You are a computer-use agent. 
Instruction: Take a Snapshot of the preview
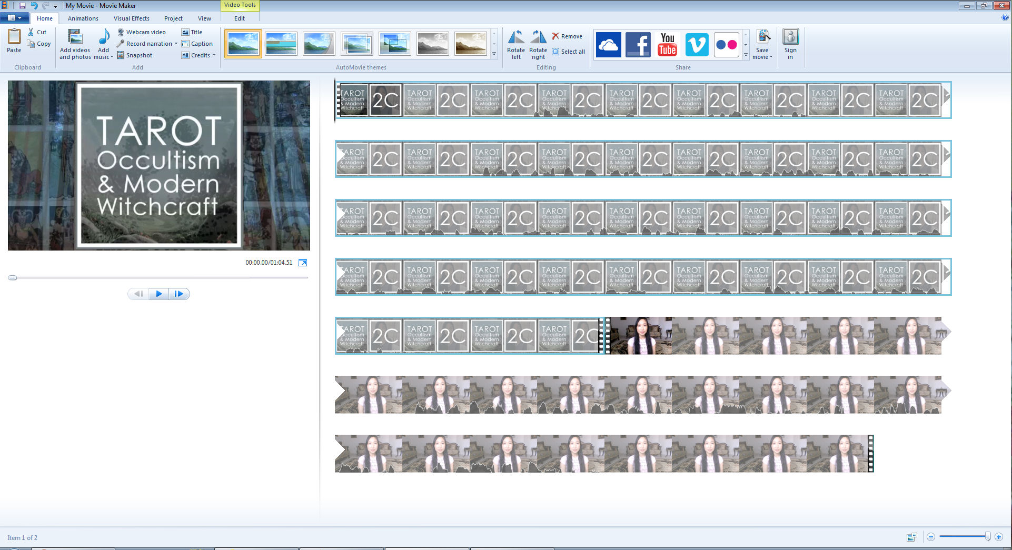pyautogui.click(x=135, y=55)
